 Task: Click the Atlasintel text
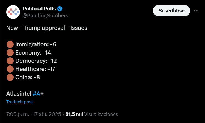pyautogui.click(x=19, y=94)
